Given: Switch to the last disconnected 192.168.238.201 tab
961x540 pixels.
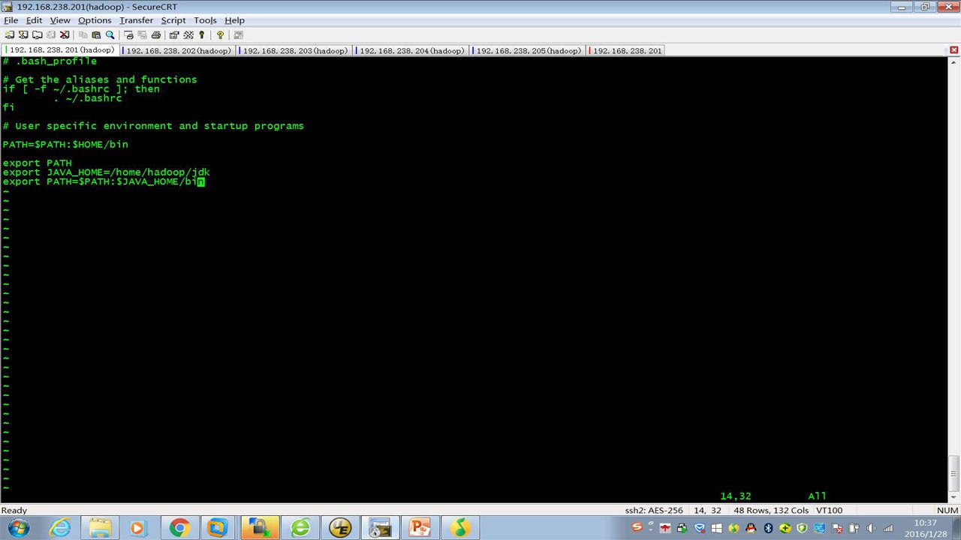Looking at the screenshot, I should click(626, 51).
